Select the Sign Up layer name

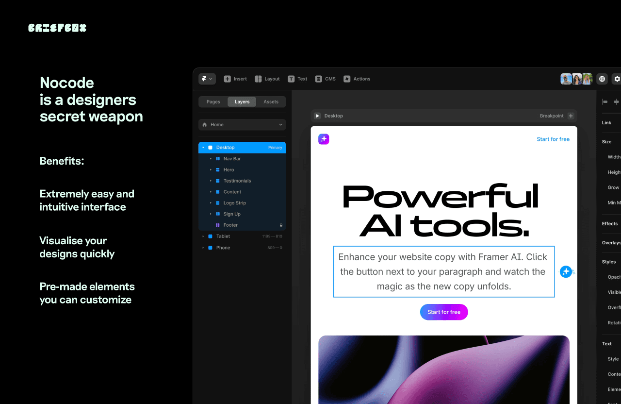tap(232, 214)
